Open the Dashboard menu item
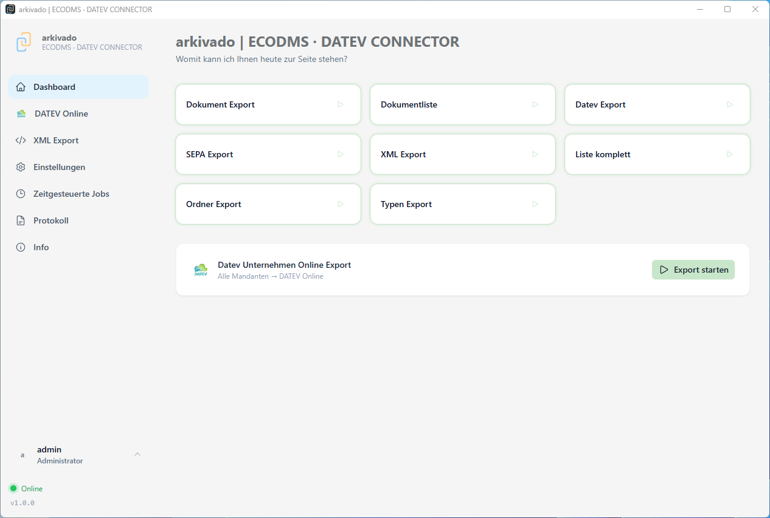 click(x=78, y=87)
